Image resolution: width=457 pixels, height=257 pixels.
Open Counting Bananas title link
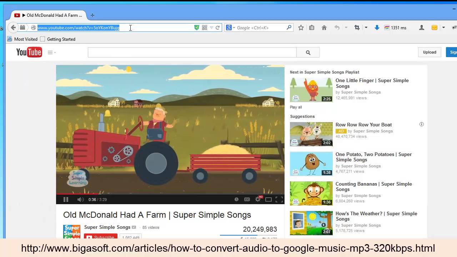click(373, 187)
